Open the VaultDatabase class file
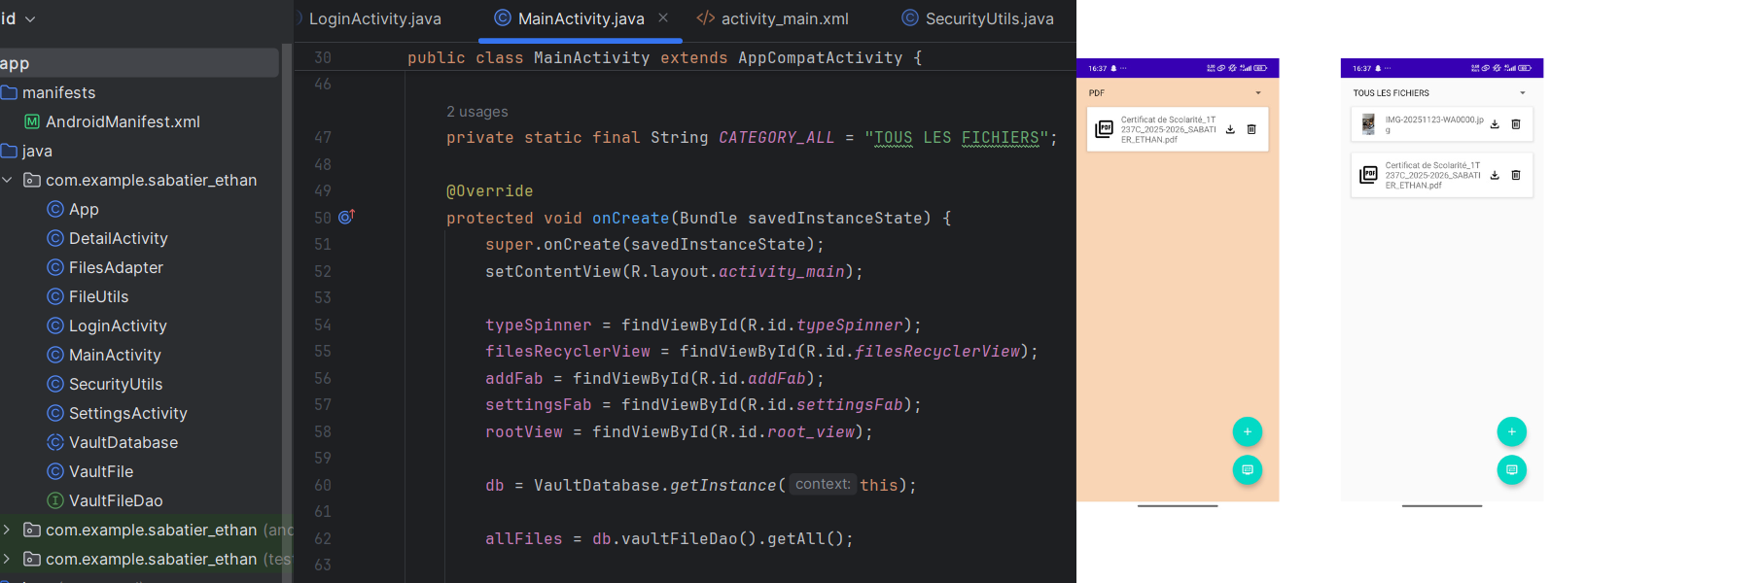The image size is (1762, 583). click(123, 442)
